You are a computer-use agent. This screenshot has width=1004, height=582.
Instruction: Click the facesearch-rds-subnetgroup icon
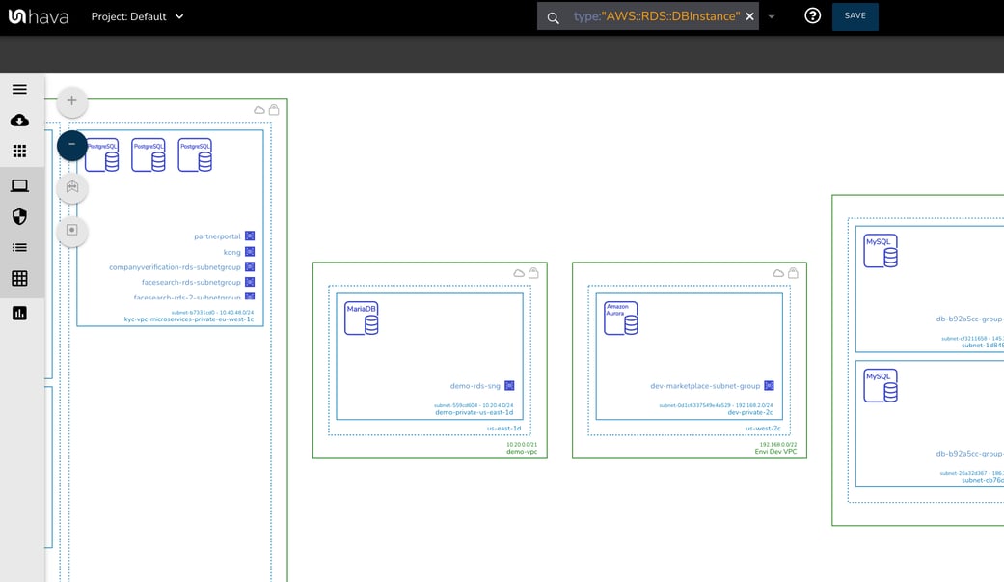click(x=250, y=282)
